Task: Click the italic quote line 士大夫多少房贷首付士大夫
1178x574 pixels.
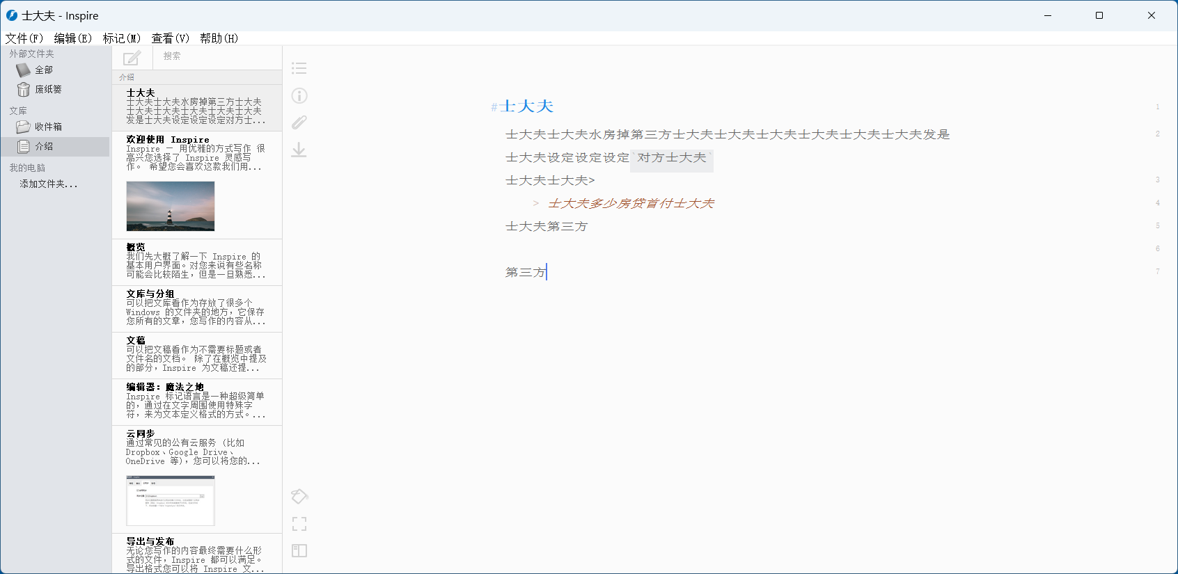Action: pyautogui.click(x=631, y=203)
